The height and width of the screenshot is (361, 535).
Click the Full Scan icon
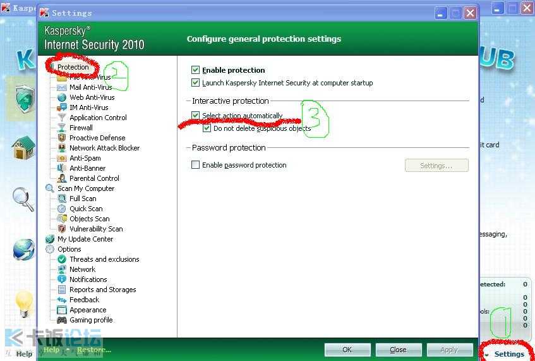[x=62, y=199]
